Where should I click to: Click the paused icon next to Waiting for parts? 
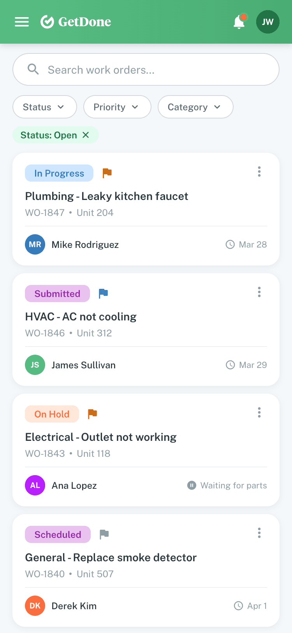point(191,485)
